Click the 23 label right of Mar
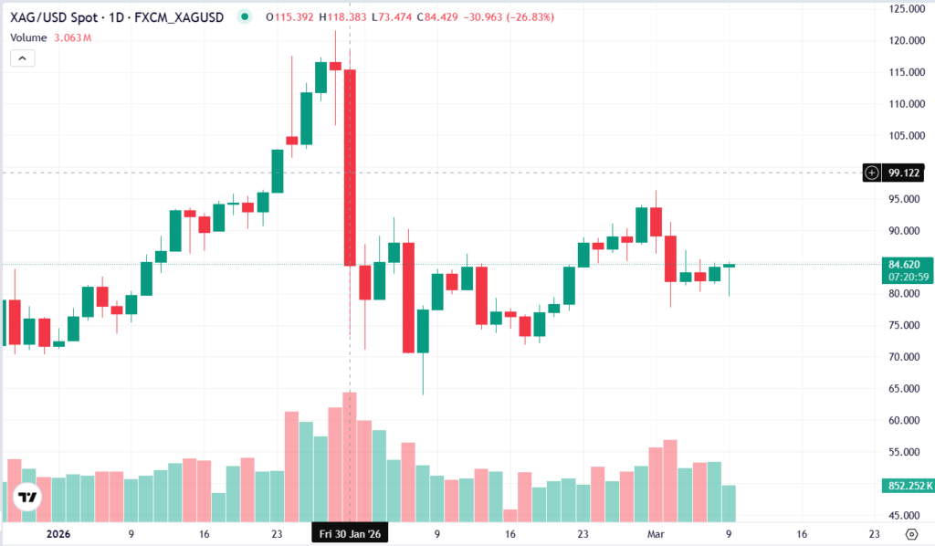 coord(874,534)
